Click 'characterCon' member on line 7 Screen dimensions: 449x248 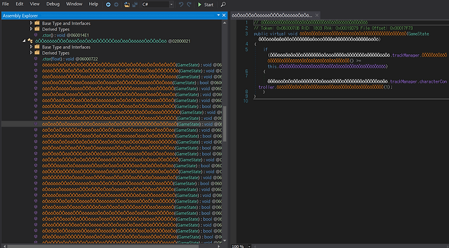click(433, 81)
